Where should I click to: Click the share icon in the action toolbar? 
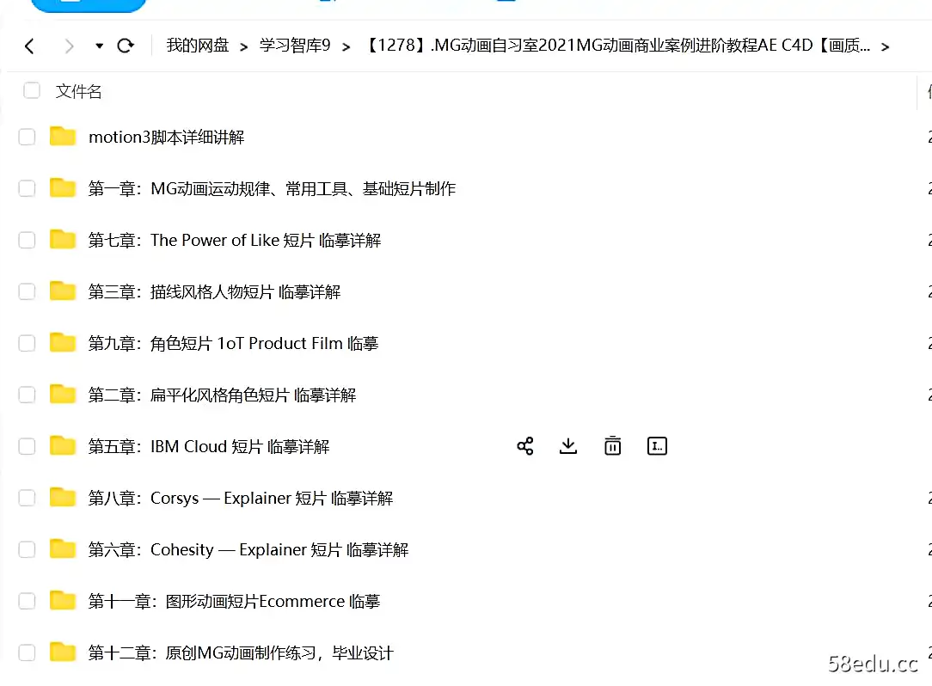[524, 445]
